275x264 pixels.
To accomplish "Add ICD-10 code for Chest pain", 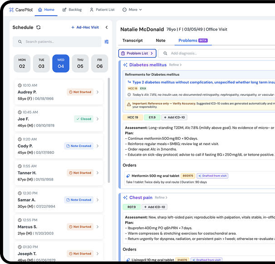I will click(154, 207).
